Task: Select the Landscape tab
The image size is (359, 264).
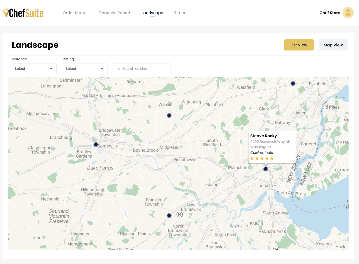Action: tap(152, 13)
